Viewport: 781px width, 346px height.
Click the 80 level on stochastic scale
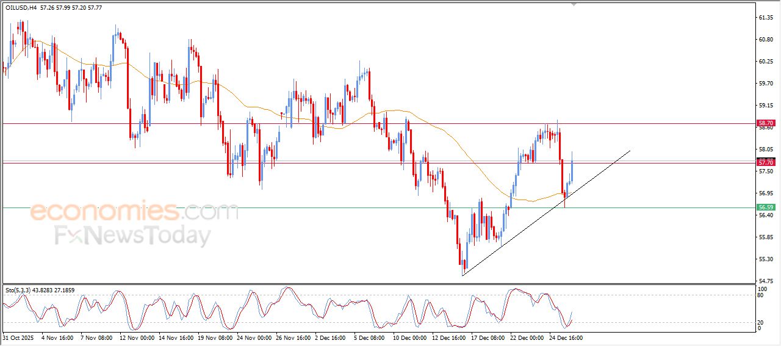[761, 295]
